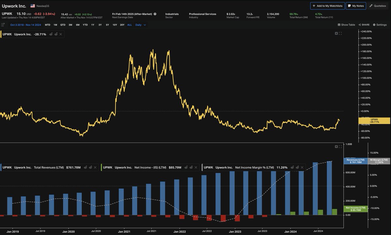Click the 2,154,200 Volume value
Viewport: 391px width, 235px height.
tap(272, 14)
